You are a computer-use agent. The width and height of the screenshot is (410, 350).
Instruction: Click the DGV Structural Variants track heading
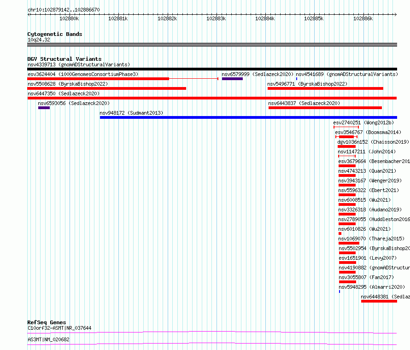64,59
